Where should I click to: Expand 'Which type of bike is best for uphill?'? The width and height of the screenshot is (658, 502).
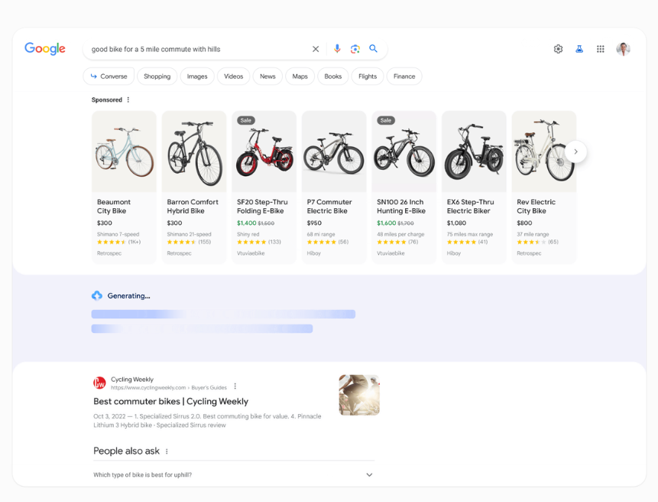pos(234,474)
